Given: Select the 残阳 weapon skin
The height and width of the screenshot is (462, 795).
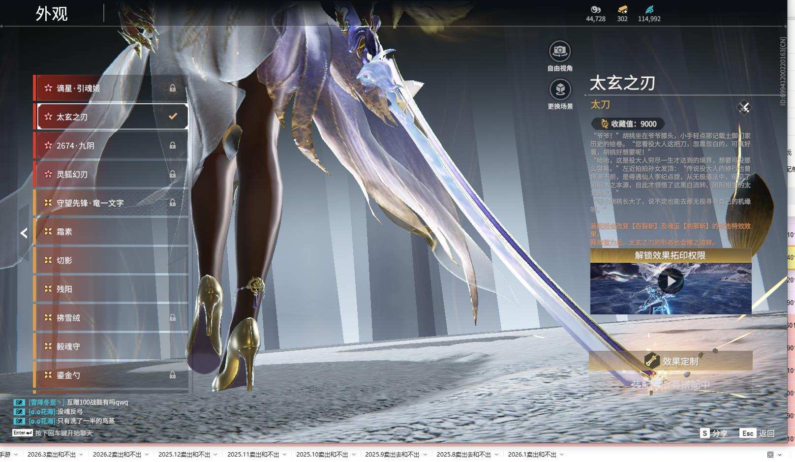Looking at the screenshot, I should click(x=111, y=289).
